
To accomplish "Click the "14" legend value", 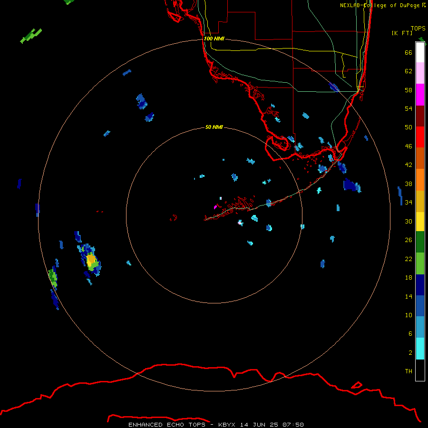I will click(x=409, y=296).
